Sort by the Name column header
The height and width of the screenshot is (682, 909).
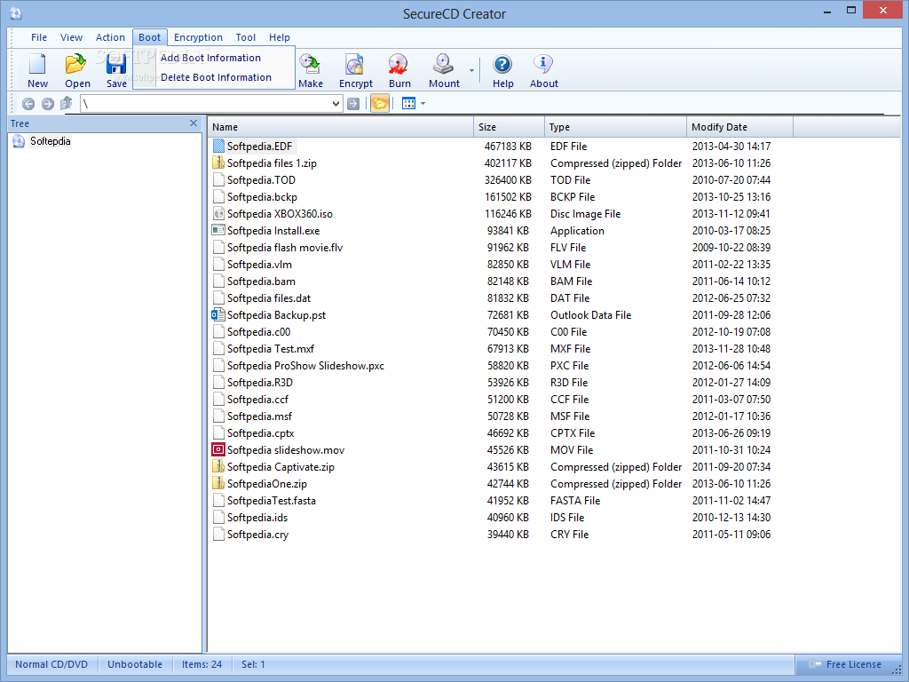pos(340,127)
